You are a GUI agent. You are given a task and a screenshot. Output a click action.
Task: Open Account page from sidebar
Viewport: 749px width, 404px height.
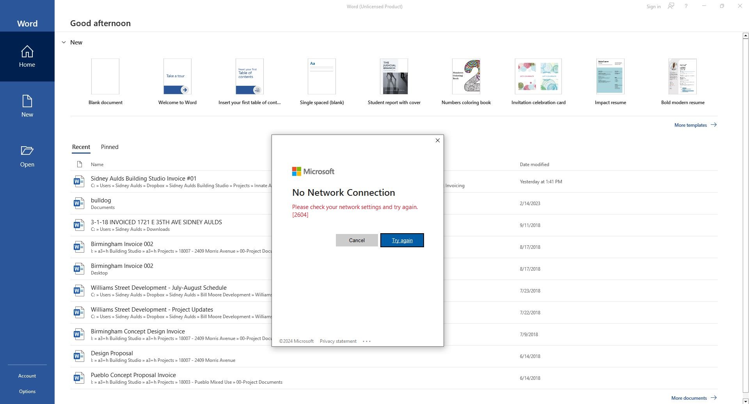(27, 376)
